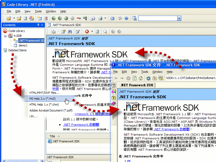Open the 地圖 link in the Code Library page
The image size is (216, 162).
[x=55, y=89]
